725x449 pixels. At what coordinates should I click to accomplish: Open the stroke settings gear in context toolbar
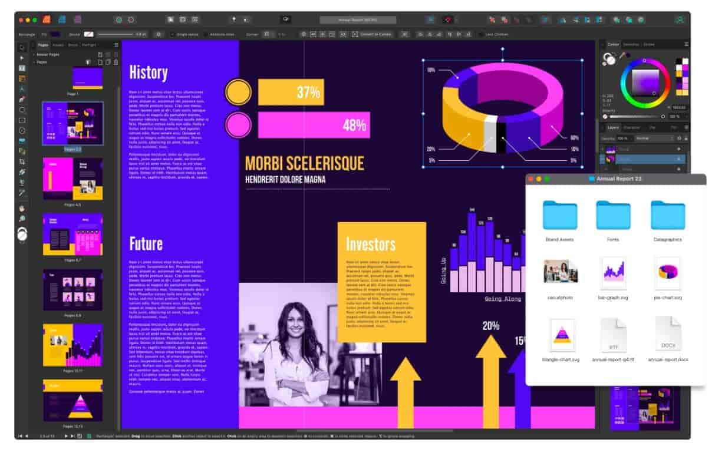pos(159,34)
